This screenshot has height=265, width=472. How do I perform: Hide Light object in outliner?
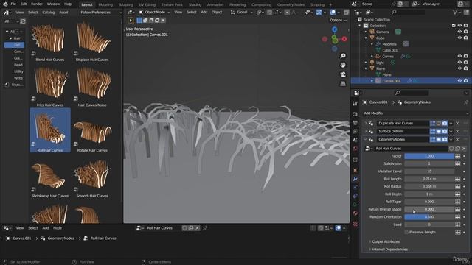[459, 63]
